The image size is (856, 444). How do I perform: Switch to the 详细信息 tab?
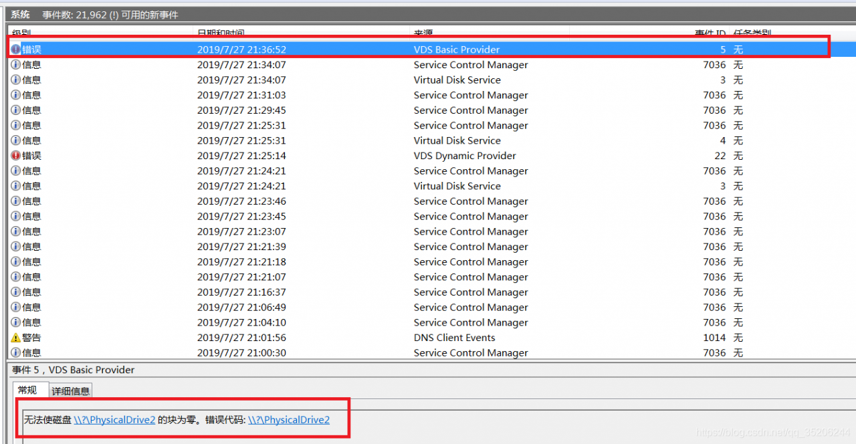71,391
